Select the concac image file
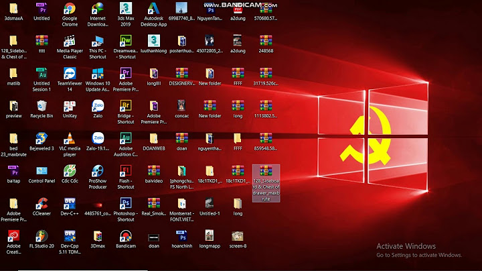482x271 pixels. [181, 106]
